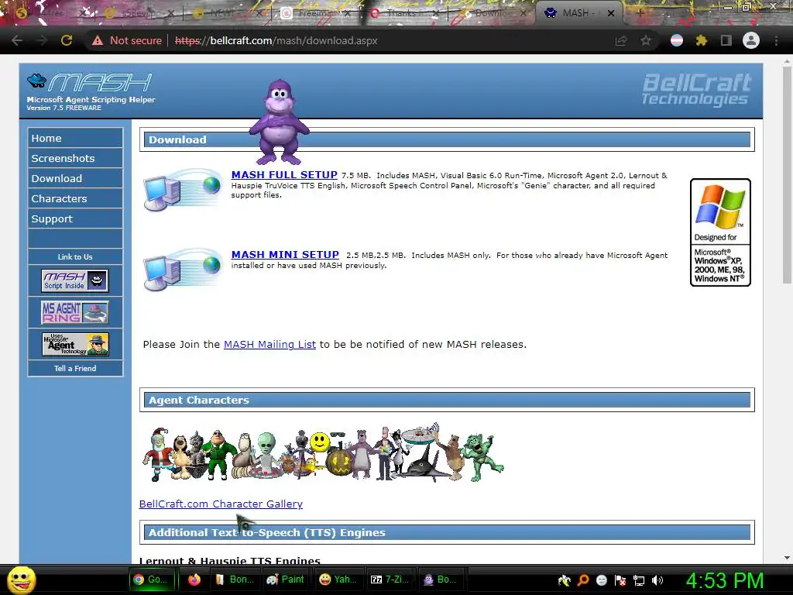Click the scrollbar down arrow

click(787, 558)
